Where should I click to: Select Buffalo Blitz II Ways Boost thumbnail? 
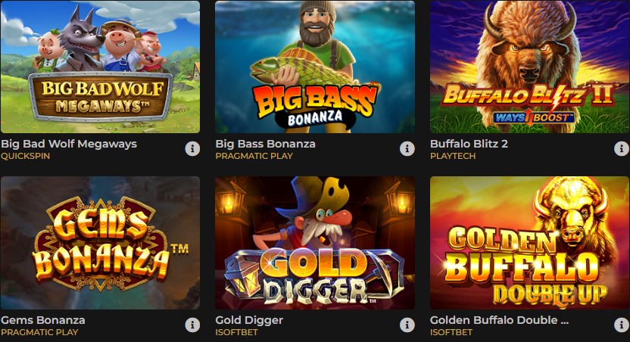pos(529,67)
